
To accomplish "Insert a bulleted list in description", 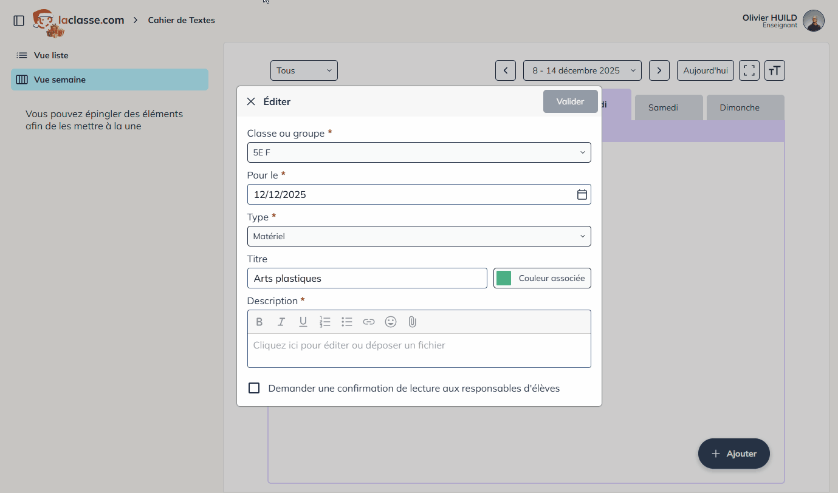I will tap(347, 322).
